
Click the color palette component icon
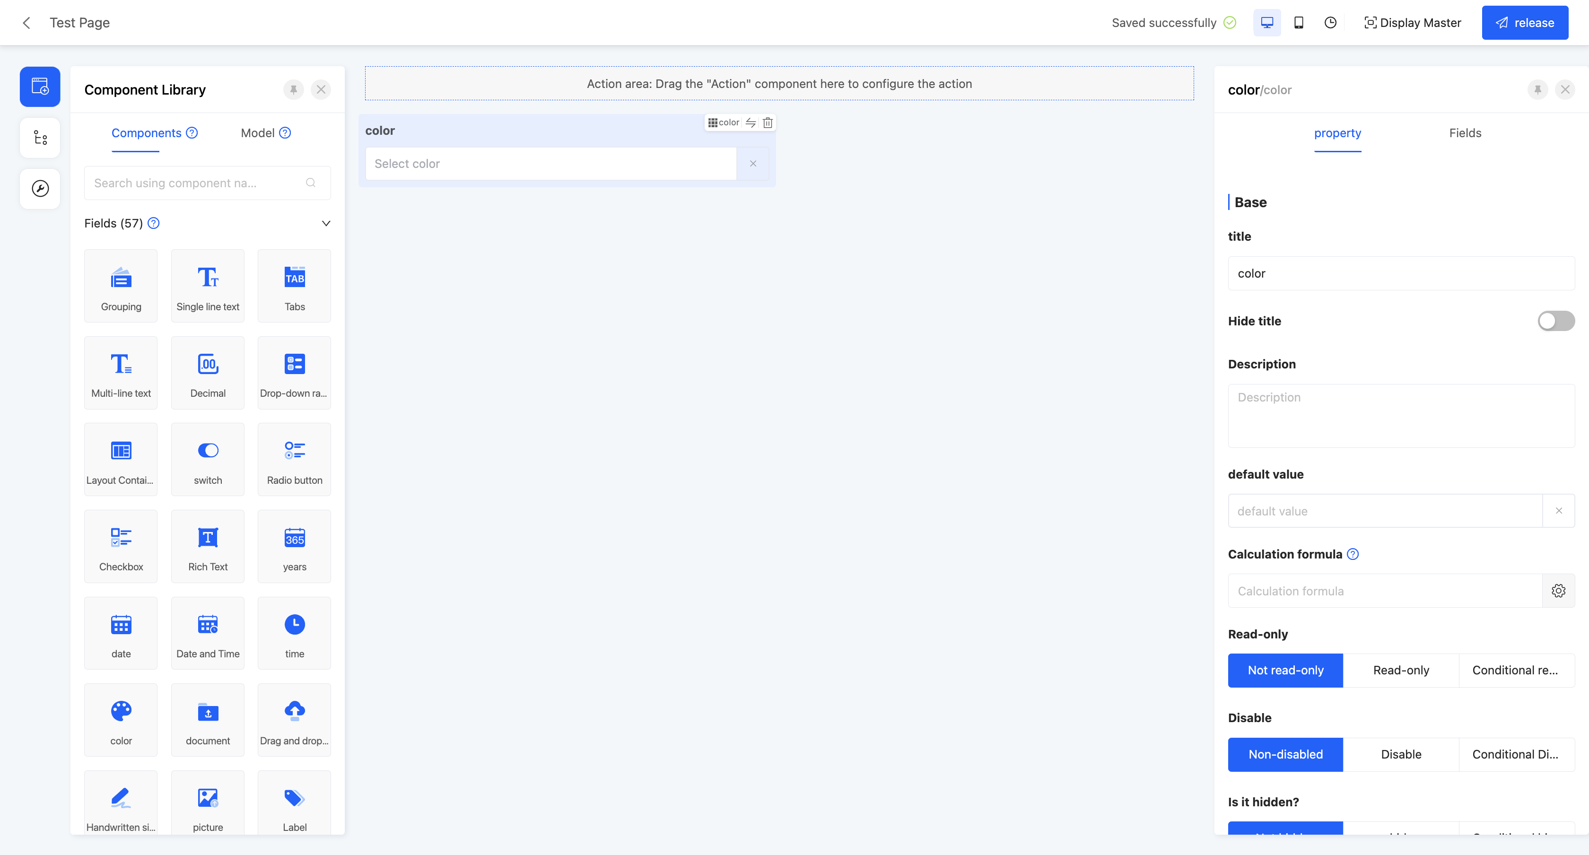pyautogui.click(x=121, y=711)
